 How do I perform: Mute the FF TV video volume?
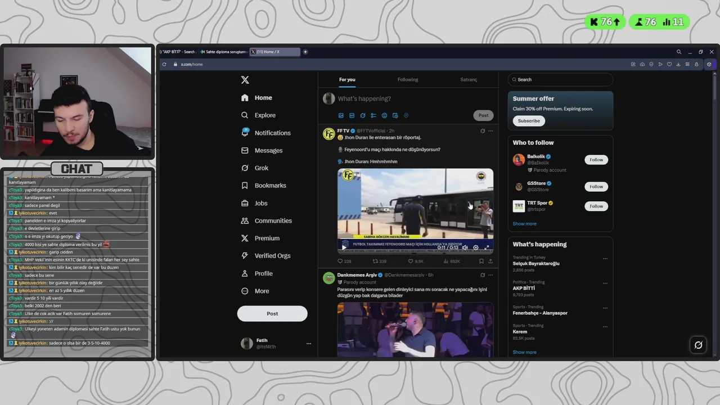point(465,247)
